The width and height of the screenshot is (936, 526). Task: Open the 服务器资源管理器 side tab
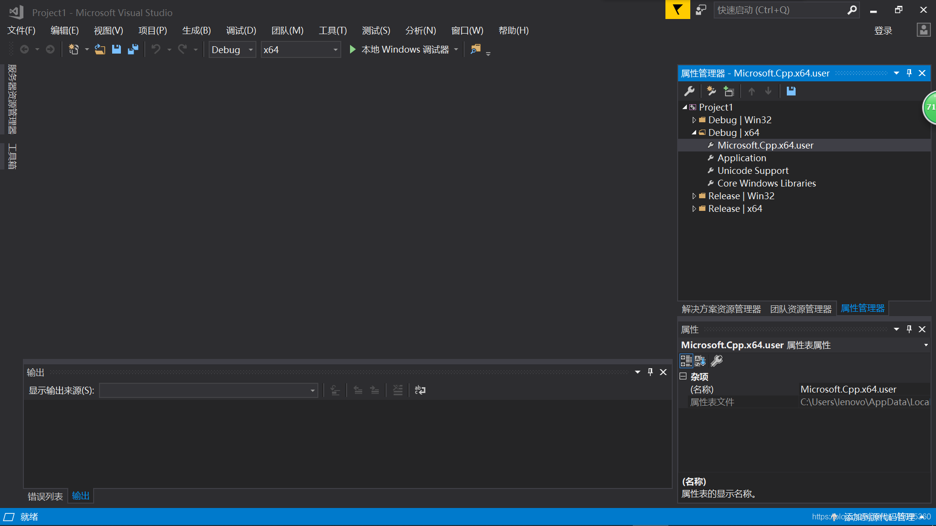(x=12, y=99)
